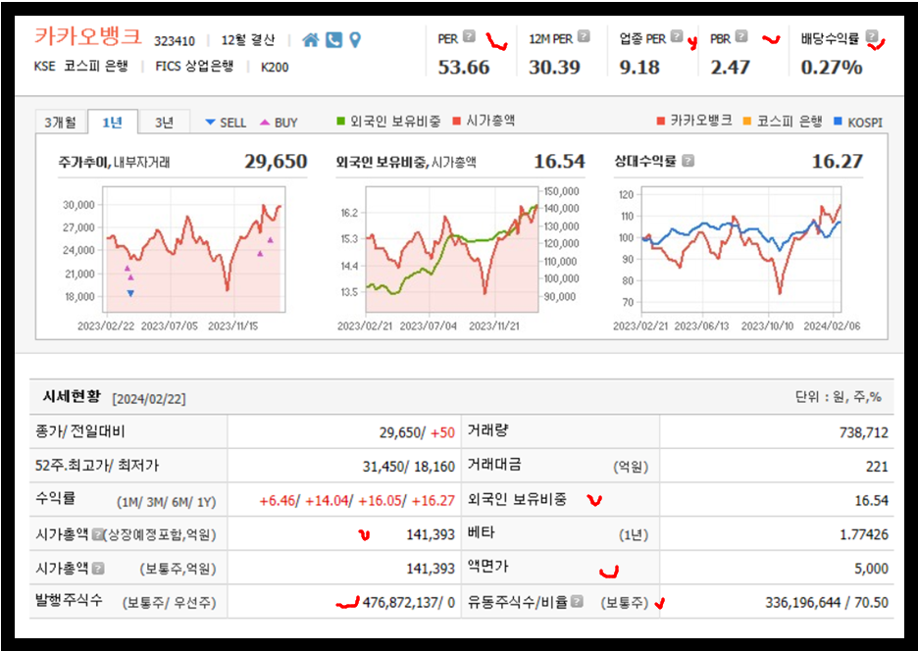Click the 업종 PER value 9.18
Screen dimensions: 918x651
click(x=639, y=68)
